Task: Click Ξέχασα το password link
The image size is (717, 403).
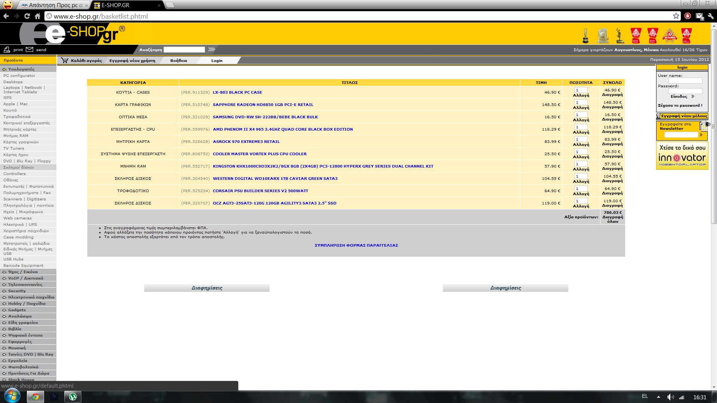Action: (x=680, y=105)
